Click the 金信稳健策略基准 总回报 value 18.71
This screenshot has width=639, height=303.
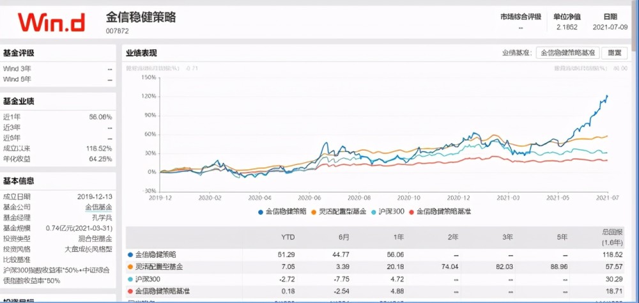(x=615, y=291)
